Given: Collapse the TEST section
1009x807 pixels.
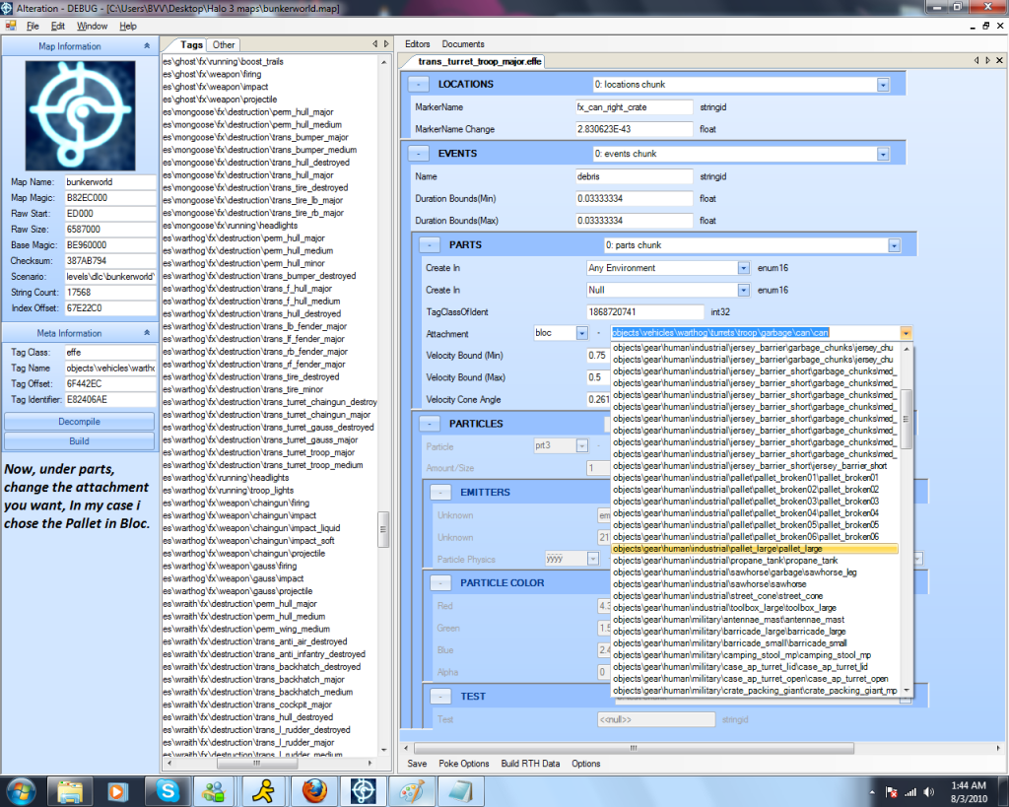Looking at the screenshot, I should [x=440, y=697].
